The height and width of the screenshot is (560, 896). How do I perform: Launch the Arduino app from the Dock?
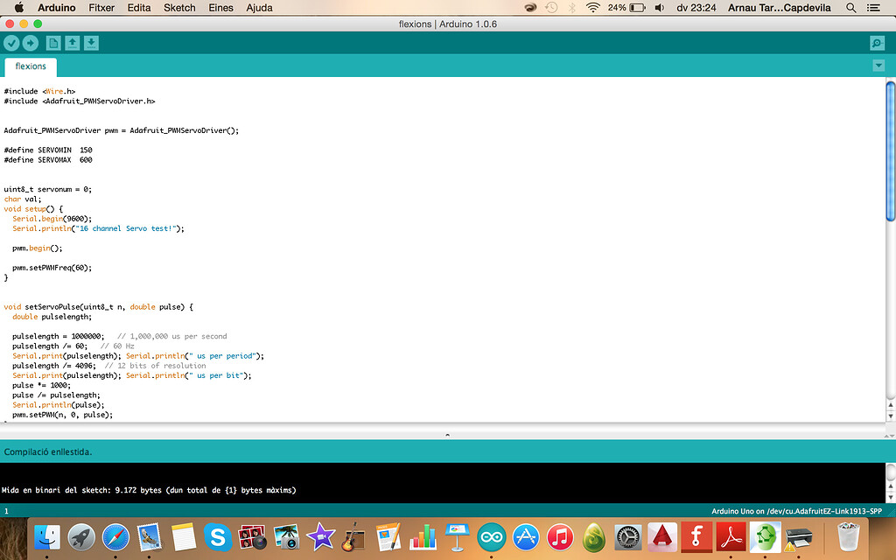(490, 535)
